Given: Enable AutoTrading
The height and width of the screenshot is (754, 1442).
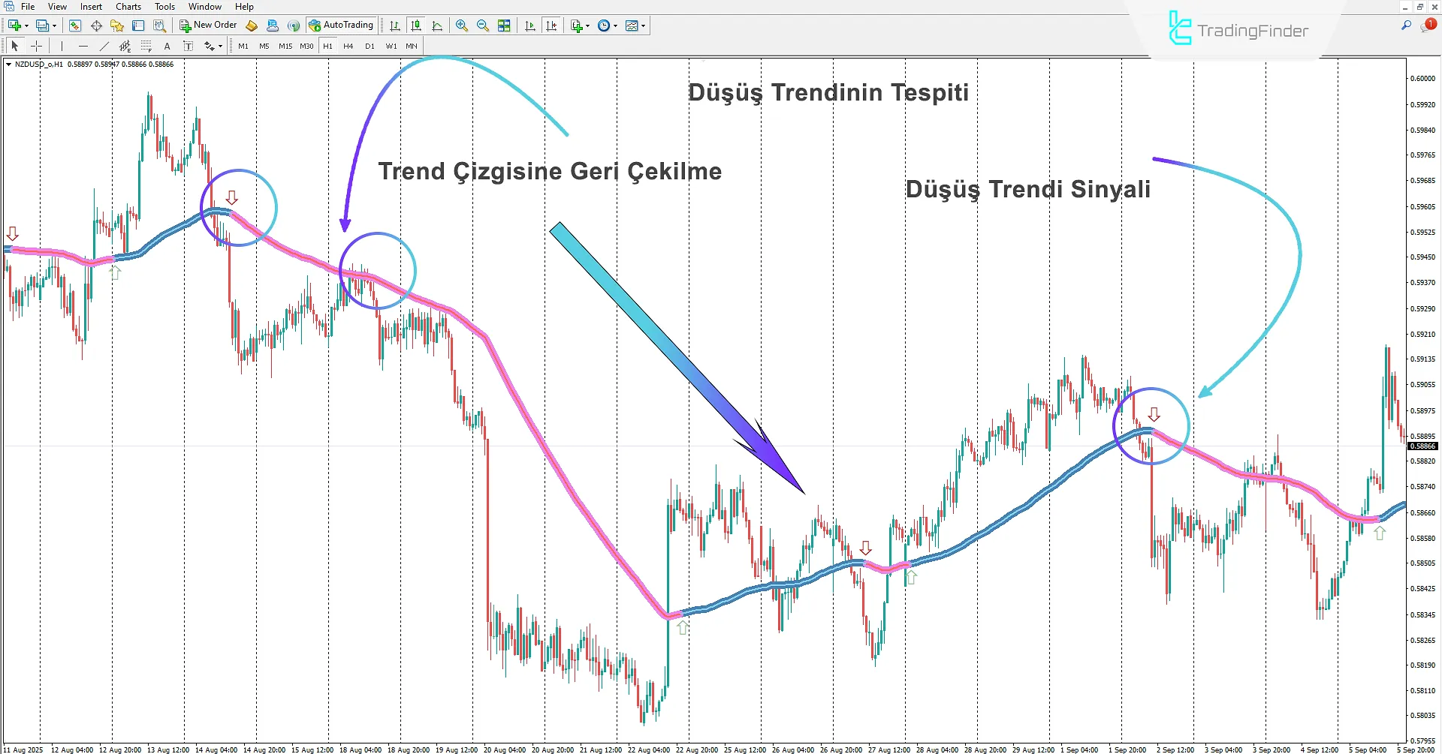Looking at the screenshot, I should [342, 25].
